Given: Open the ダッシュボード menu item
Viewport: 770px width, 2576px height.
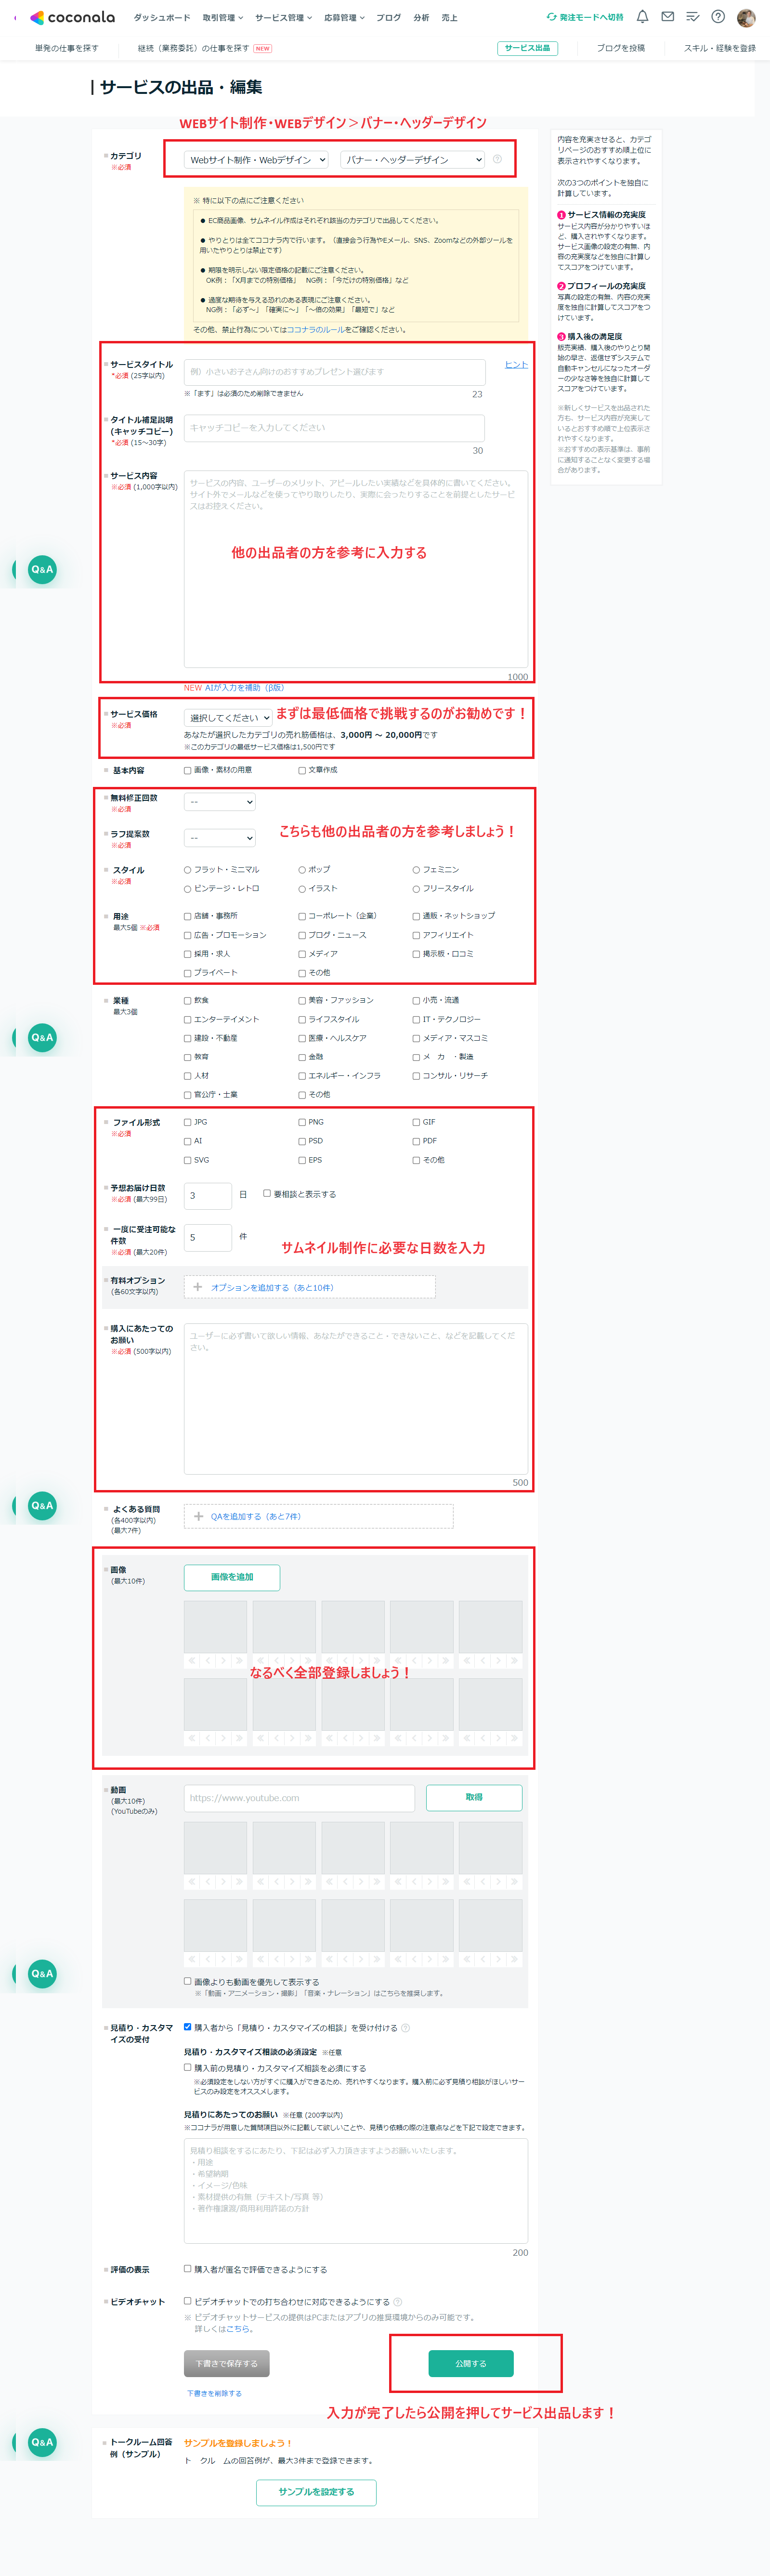Looking at the screenshot, I should [x=162, y=18].
